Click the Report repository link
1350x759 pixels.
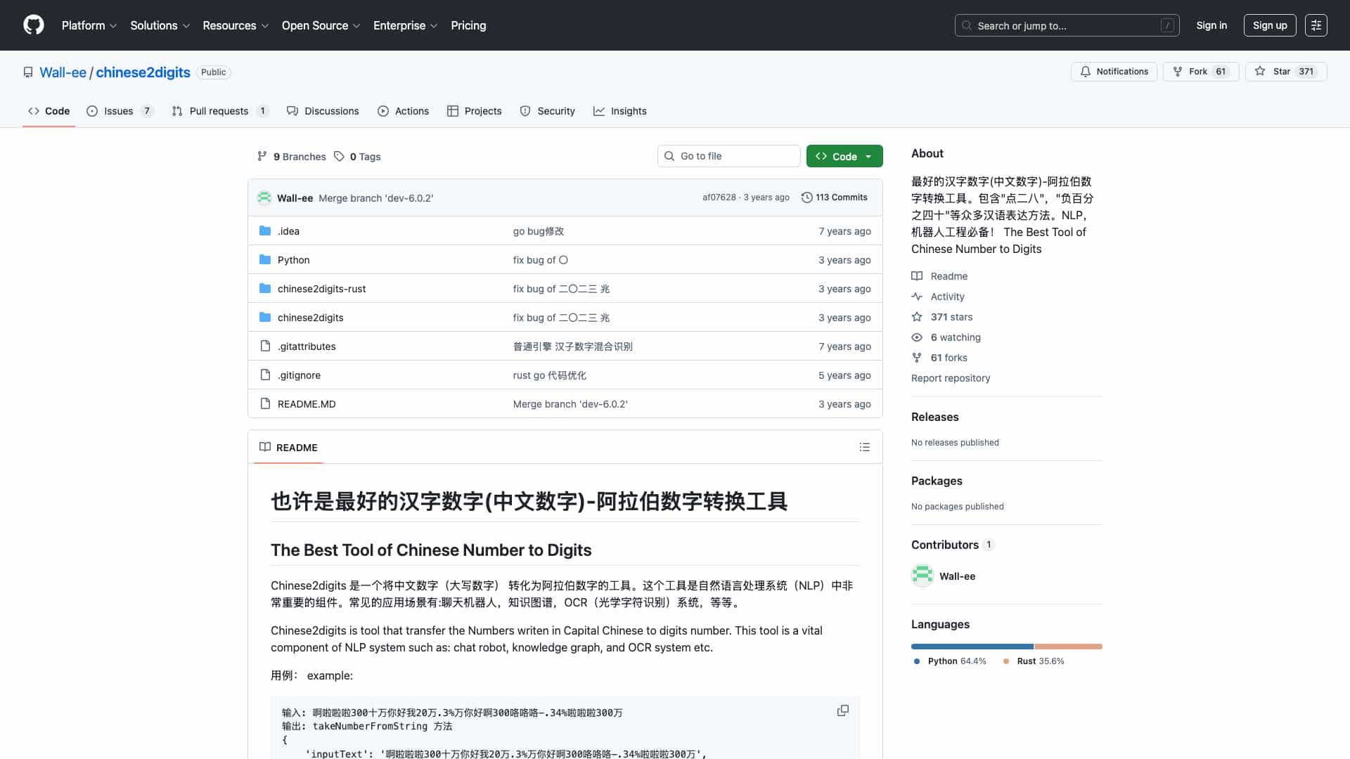point(951,378)
